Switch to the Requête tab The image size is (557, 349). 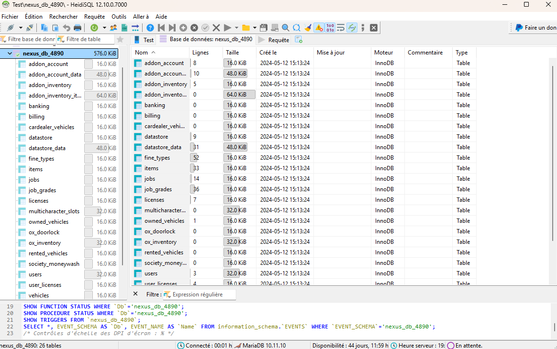coord(274,40)
